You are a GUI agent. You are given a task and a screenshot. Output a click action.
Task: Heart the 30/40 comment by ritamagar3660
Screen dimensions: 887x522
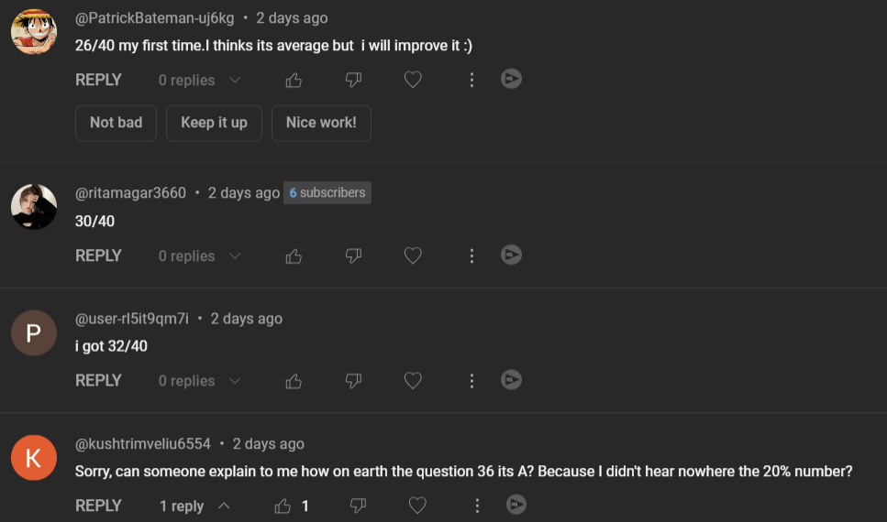coord(413,256)
